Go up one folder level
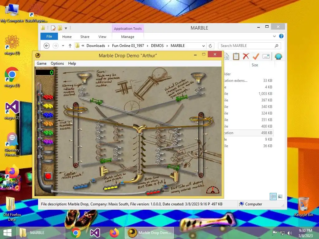Viewport: 319px width, 239px height. point(70,46)
